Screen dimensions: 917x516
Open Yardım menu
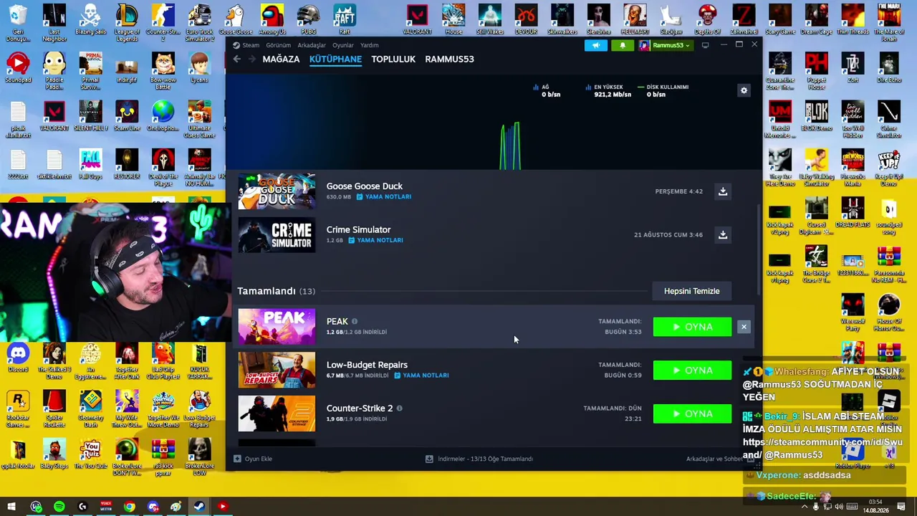[x=369, y=45]
